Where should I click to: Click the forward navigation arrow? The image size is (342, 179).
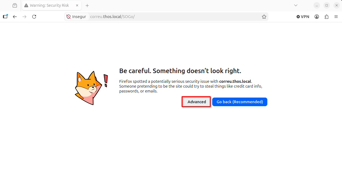coord(24,17)
